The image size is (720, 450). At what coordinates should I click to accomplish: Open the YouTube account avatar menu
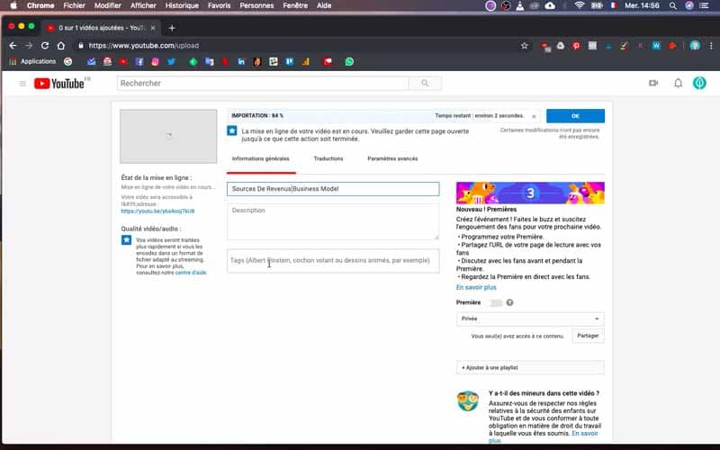coord(699,83)
